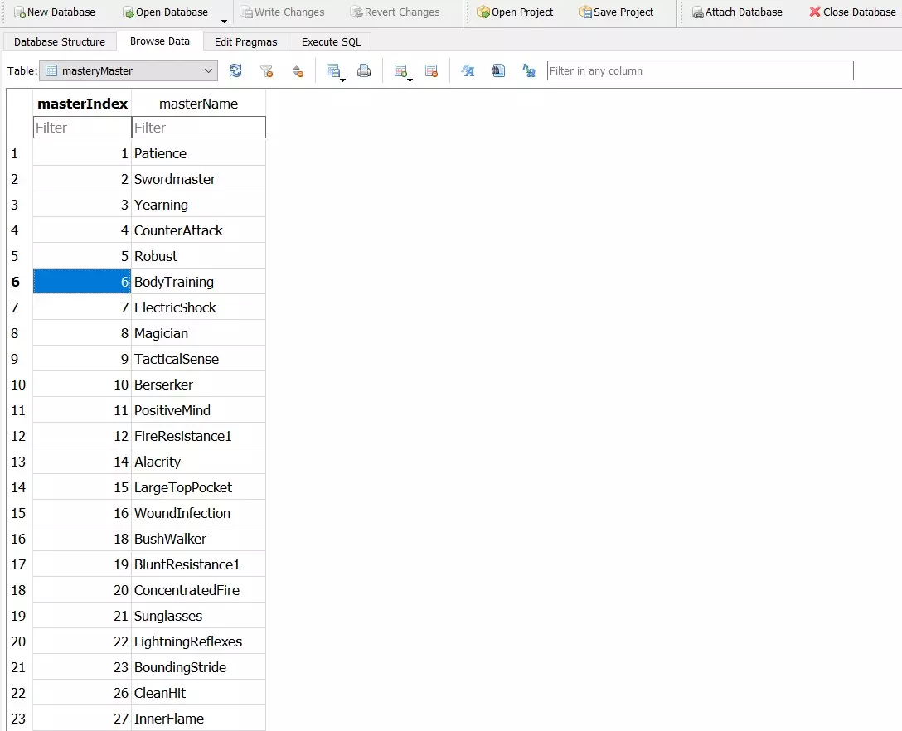Select masterIndex cell with value 27
This screenshot has width=902, height=731.
82,719
